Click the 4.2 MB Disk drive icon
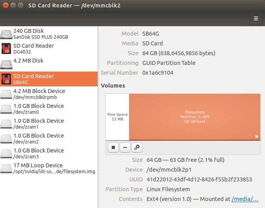Image resolution: width=265 pixels, height=208 pixels. (x=6, y=64)
